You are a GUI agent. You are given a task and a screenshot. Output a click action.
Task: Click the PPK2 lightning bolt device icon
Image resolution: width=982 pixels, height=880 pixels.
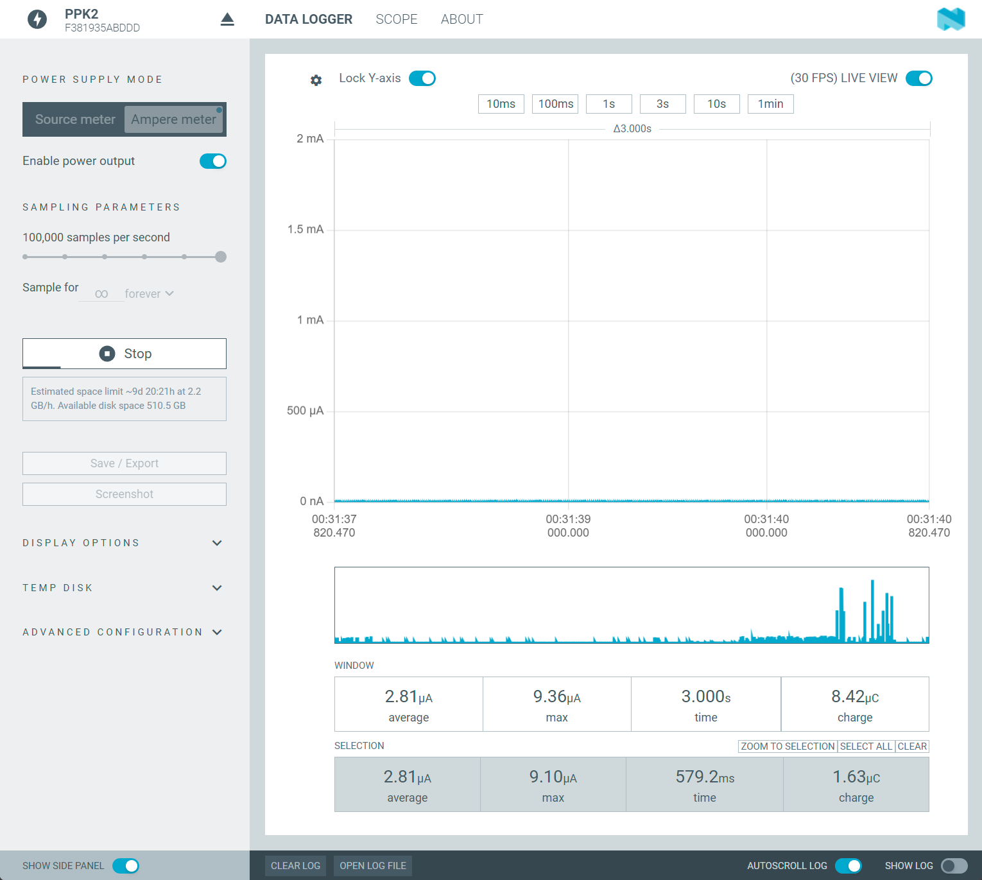[37, 19]
